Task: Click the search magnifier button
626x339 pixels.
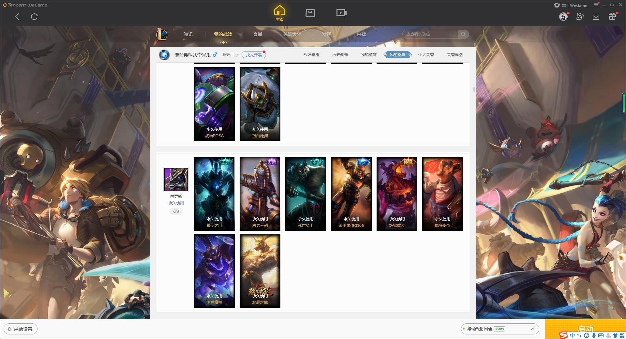Action: point(463,34)
